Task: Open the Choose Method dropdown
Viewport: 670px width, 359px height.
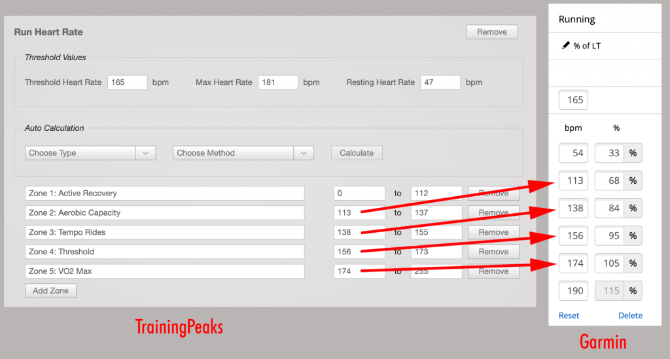Action: click(243, 153)
